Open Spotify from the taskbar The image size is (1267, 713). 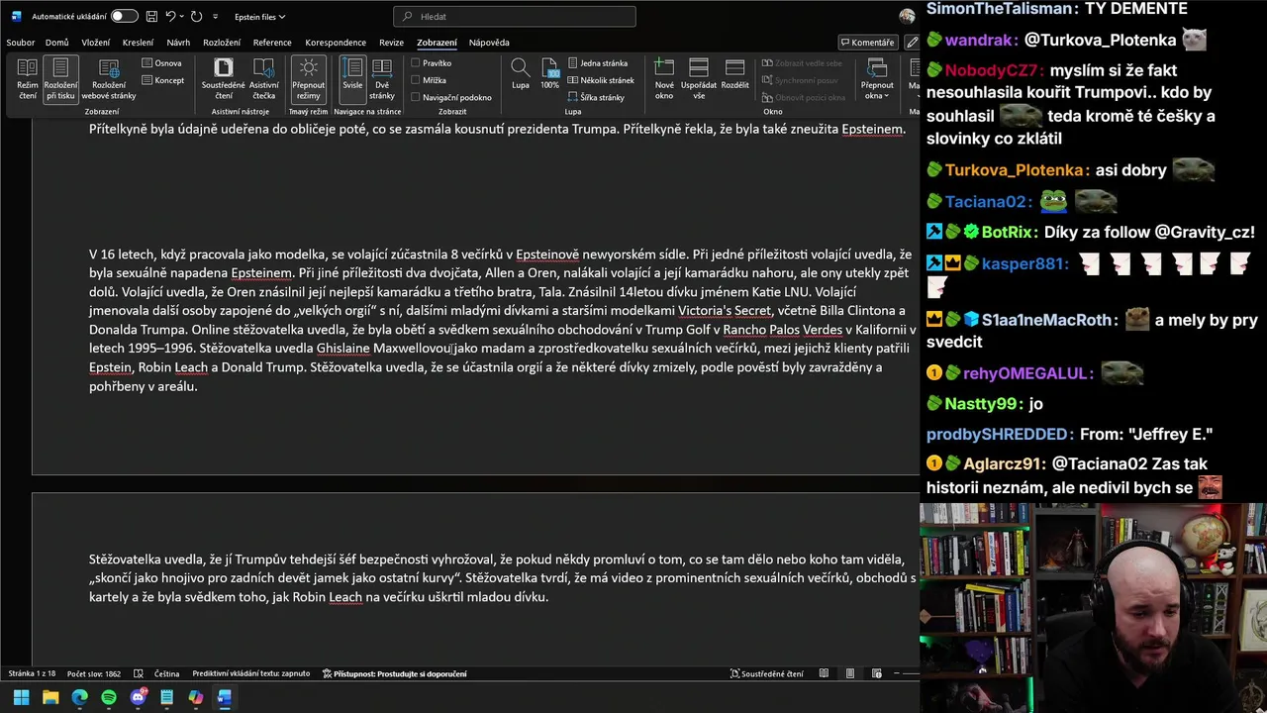click(x=109, y=697)
